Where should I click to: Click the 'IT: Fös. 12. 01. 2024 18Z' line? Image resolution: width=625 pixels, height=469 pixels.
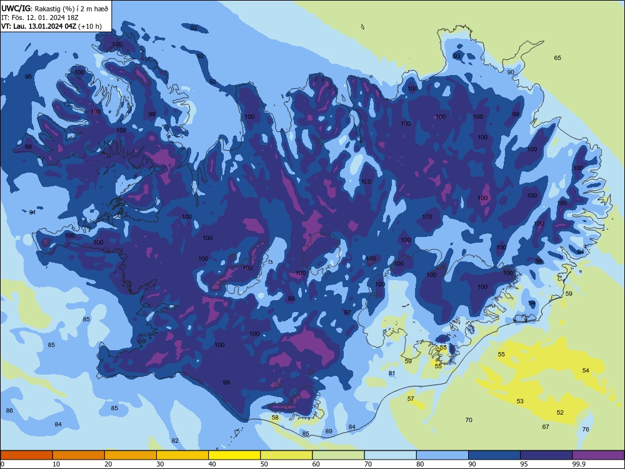(40, 18)
